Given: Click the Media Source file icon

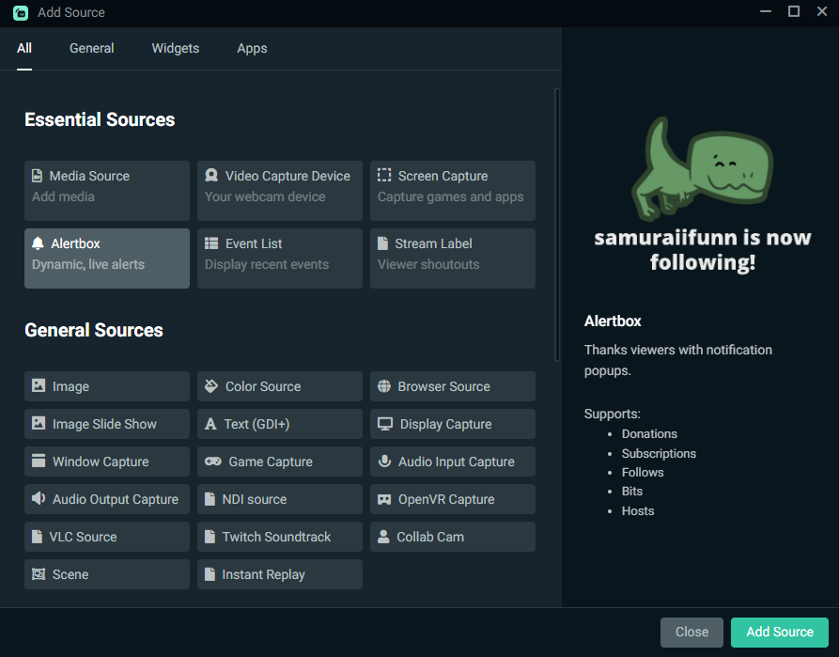Looking at the screenshot, I should point(37,176).
